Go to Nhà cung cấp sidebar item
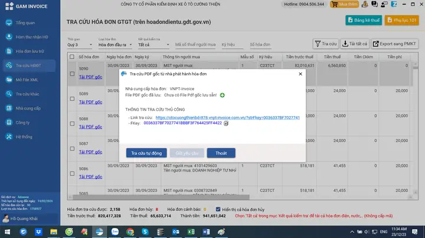425x238 pixels. 28,108
